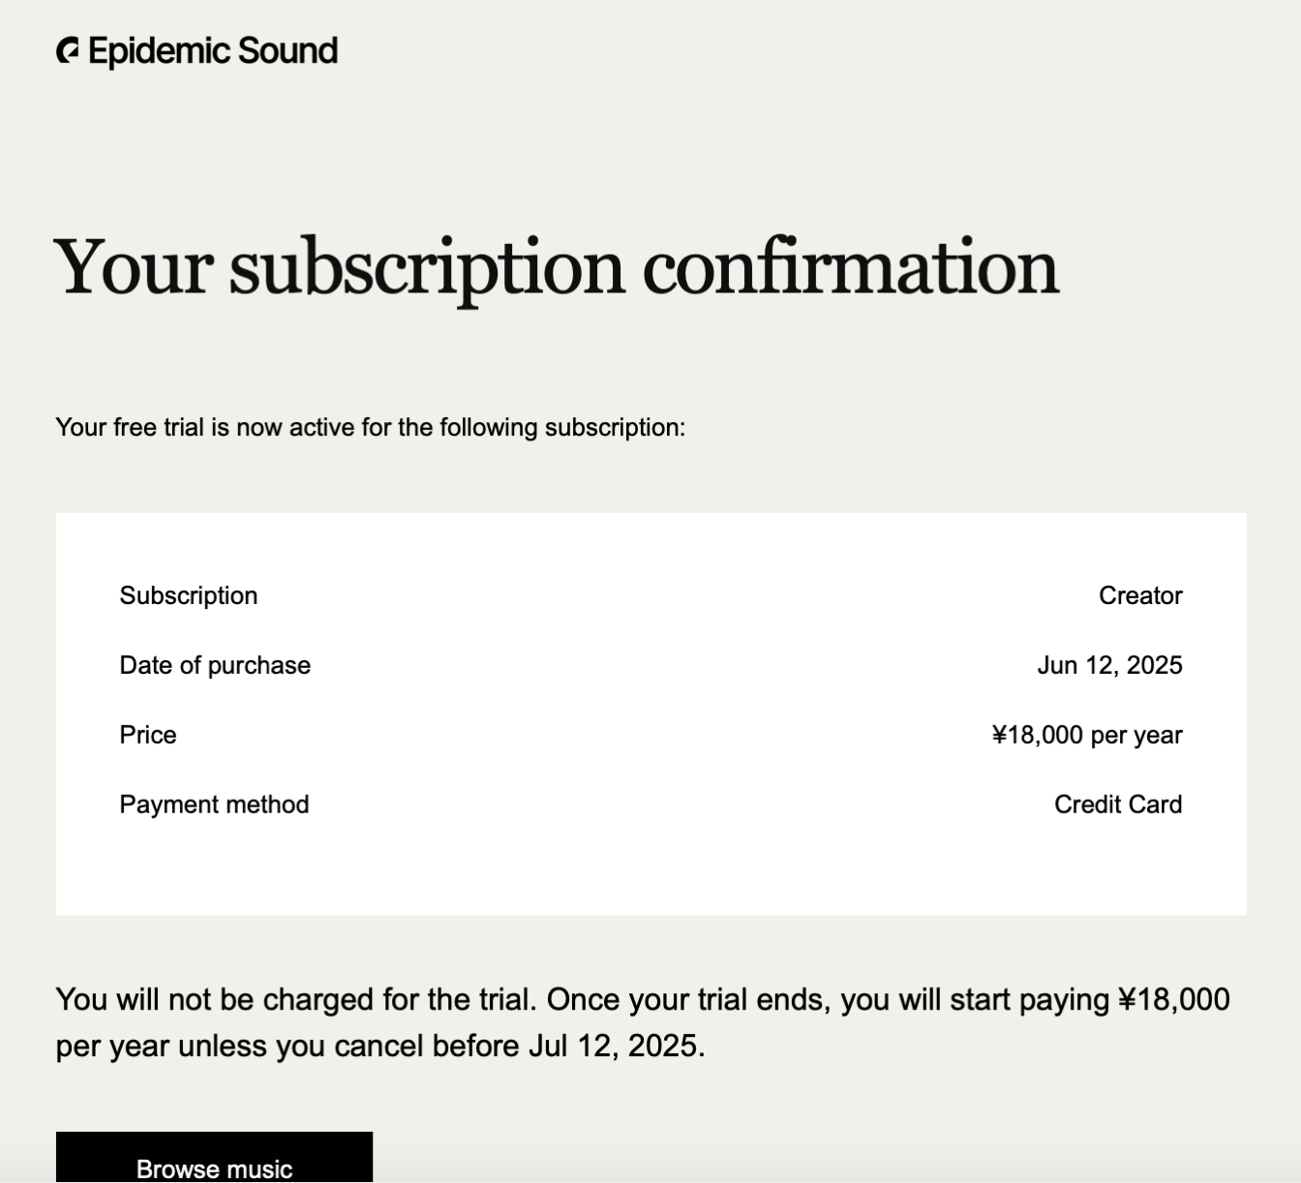Select the Price row label
1301x1183 pixels.
[x=148, y=735]
